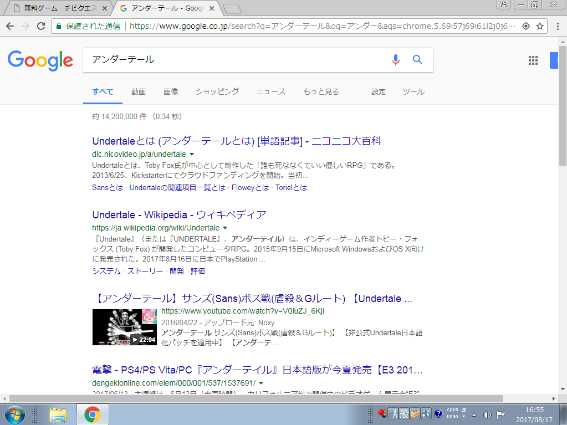Click the microphone voice search icon
The image size is (567, 425).
tap(395, 60)
